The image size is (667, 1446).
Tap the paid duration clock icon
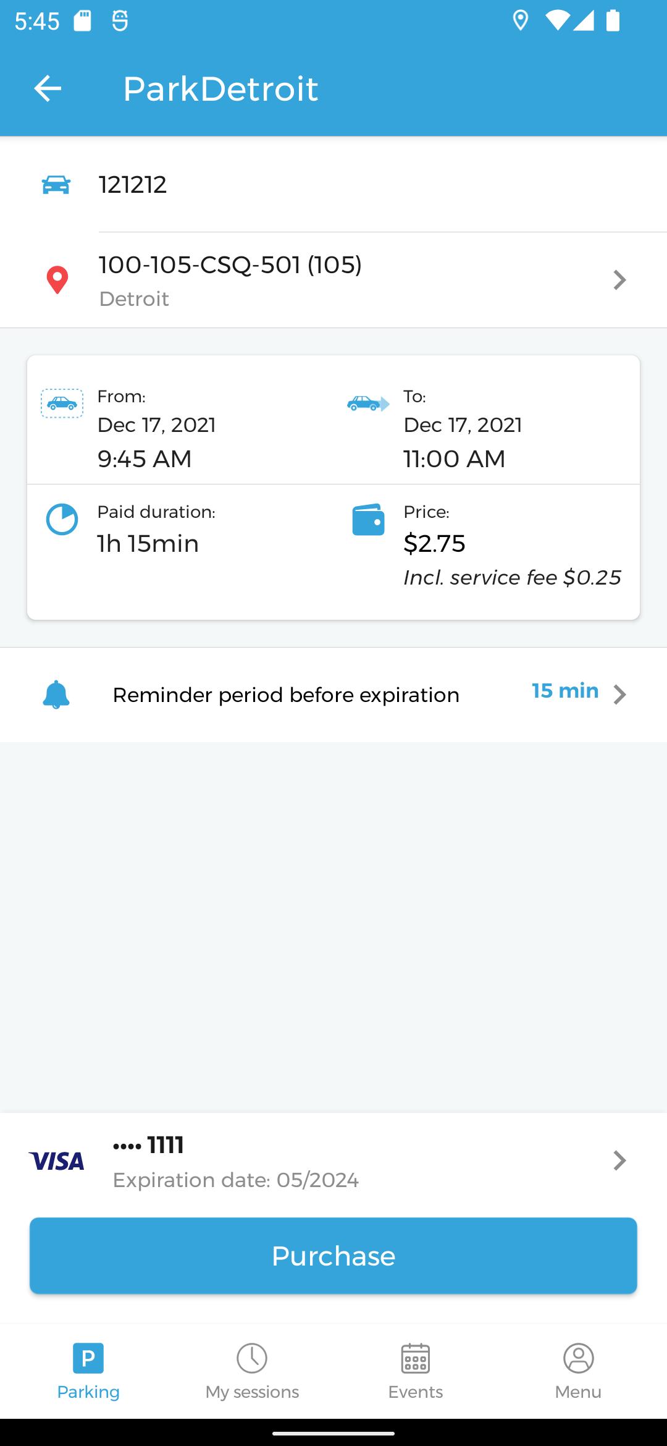coord(62,519)
